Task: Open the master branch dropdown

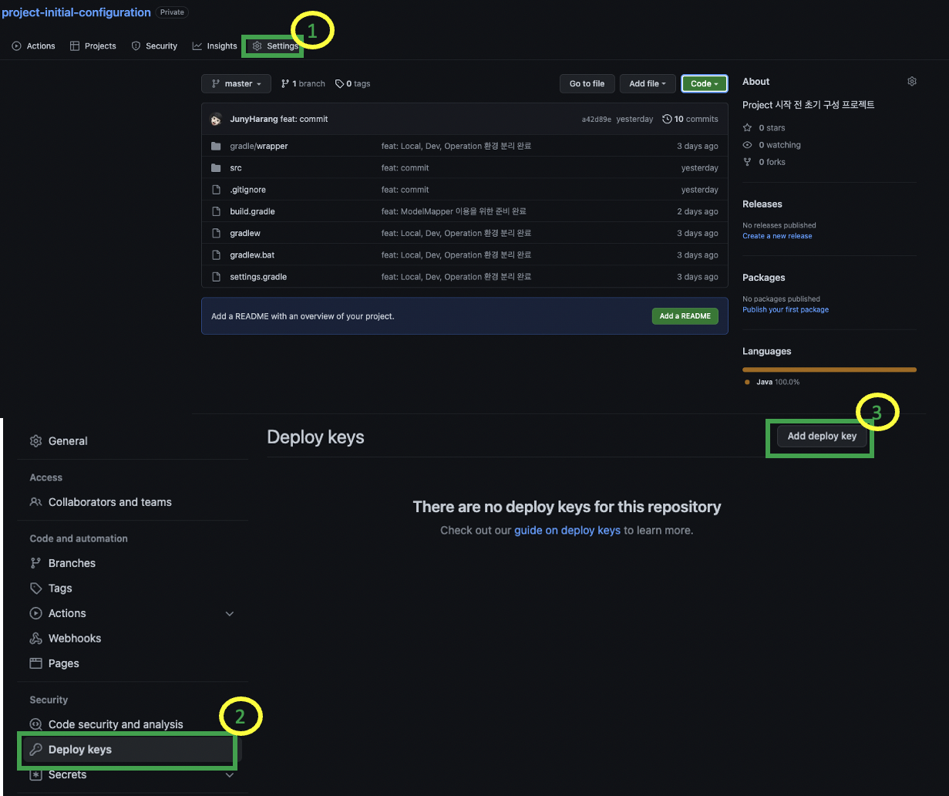Action: coord(236,83)
